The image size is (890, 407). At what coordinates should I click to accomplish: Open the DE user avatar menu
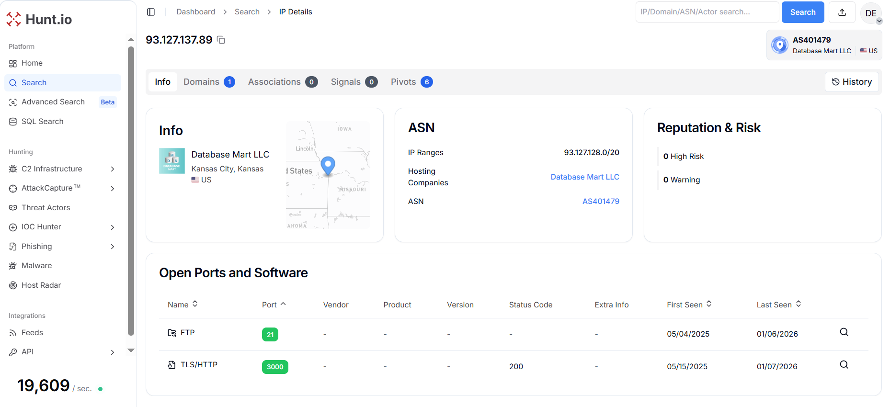(871, 13)
